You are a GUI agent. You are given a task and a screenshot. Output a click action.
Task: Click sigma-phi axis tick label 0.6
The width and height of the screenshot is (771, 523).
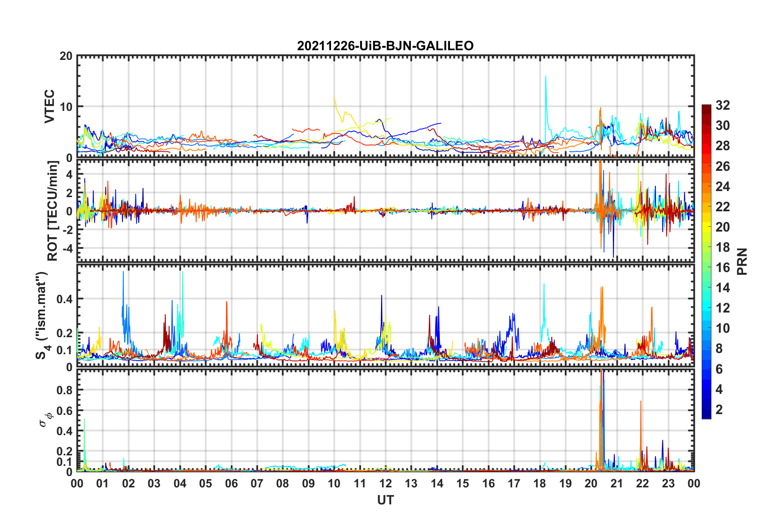pos(64,410)
